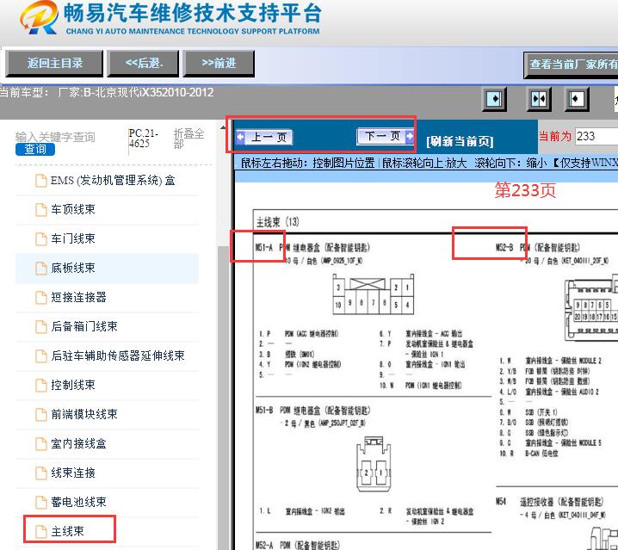Open the 后备箱门线束 item
618x550 pixels.
[84, 326]
